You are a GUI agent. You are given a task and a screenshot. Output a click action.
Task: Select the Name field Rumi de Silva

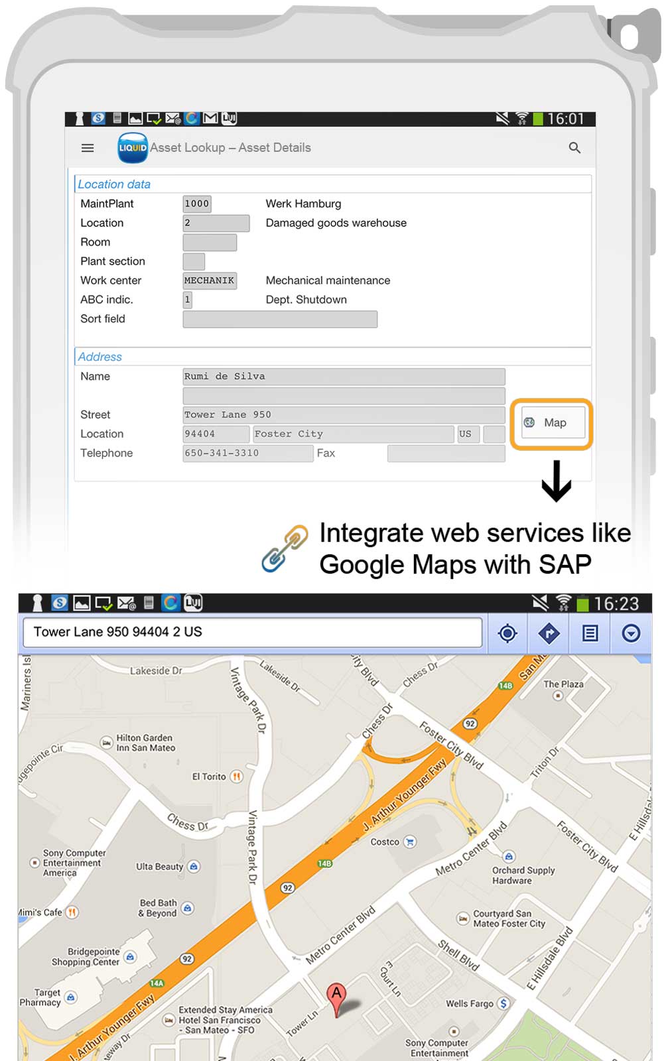pyautogui.click(x=344, y=377)
